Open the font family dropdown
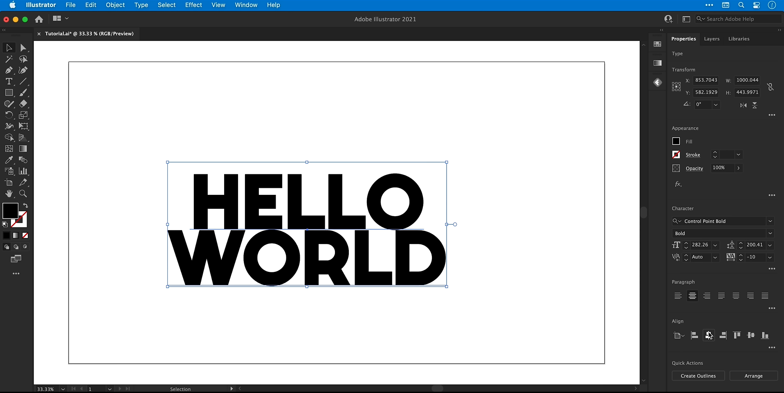The image size is (784, 393). point(771,221)
